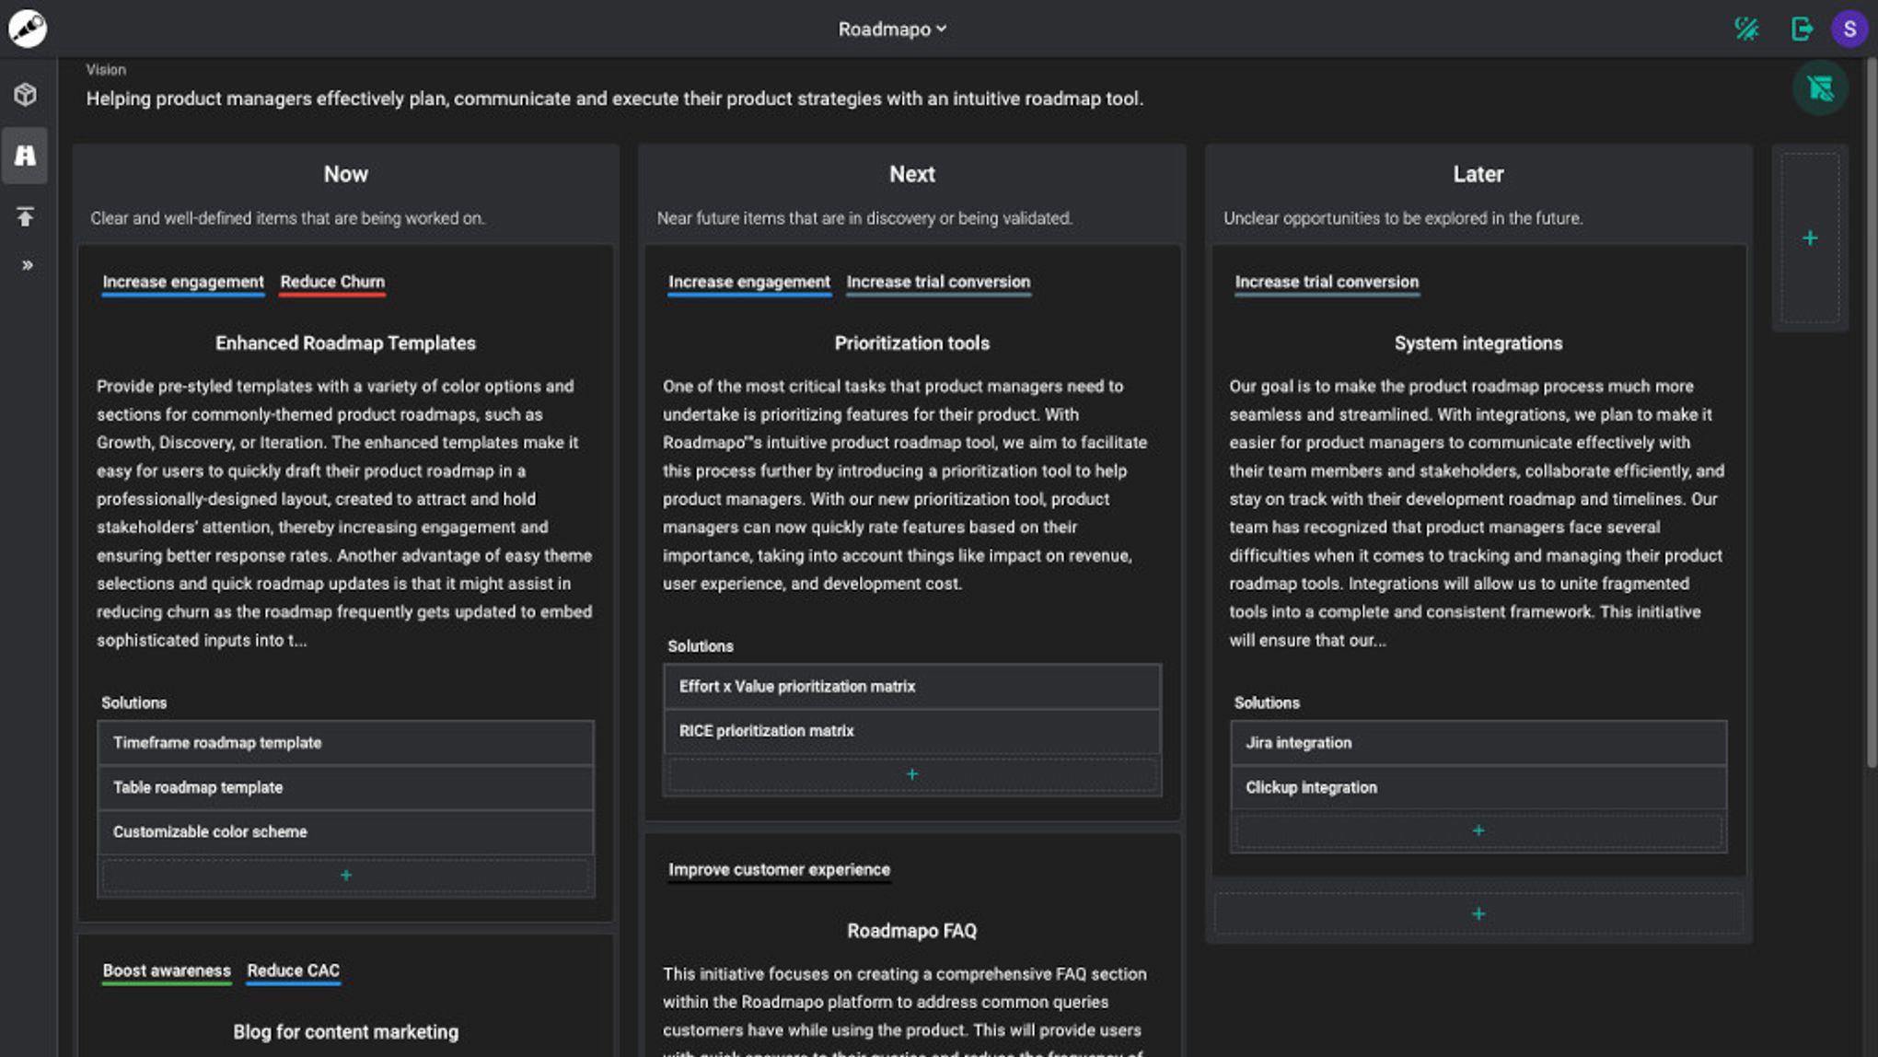This screenshot has width=1878, height=1057.
Task: Click the magic wand icon in header
Action: pyautogui.click(x=1746, y=29)
